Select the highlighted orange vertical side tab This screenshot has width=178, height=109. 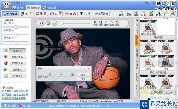click(137, 40)
